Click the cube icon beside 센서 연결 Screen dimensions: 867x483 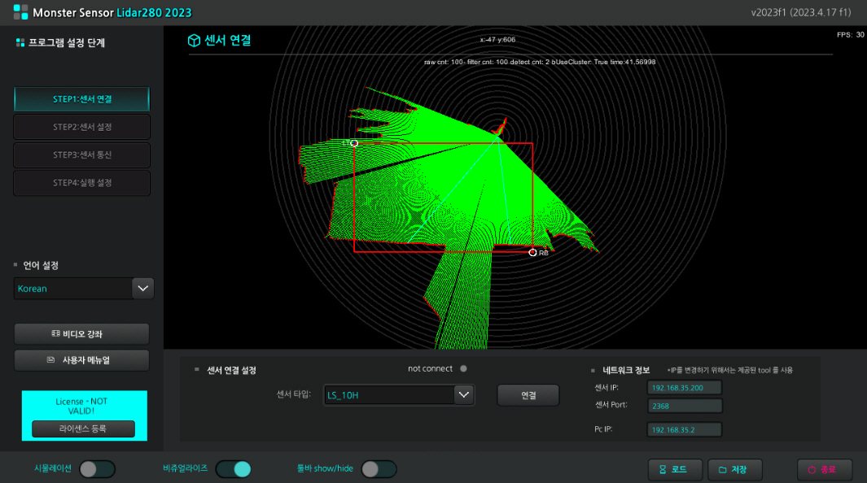point(194,41)
